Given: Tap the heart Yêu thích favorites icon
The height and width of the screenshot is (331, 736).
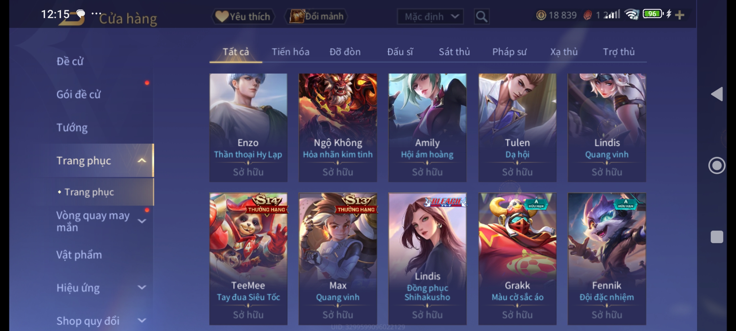Looking at the screenshot, I should click(221, 16).
